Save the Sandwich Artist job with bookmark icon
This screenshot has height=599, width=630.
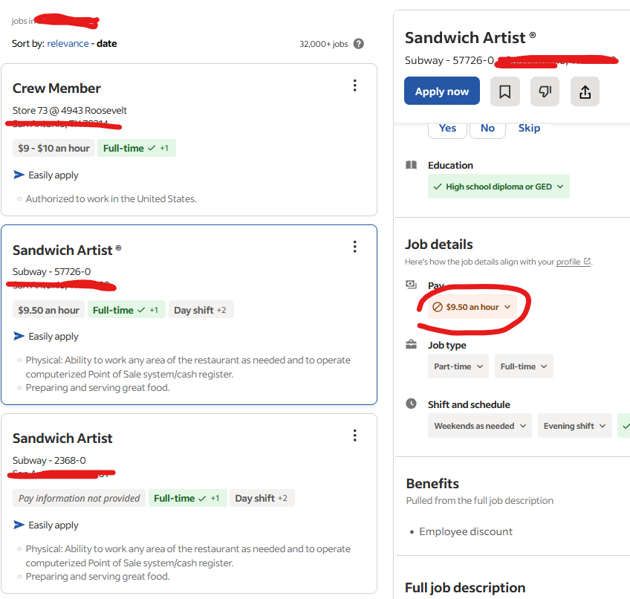click(505, 91)
